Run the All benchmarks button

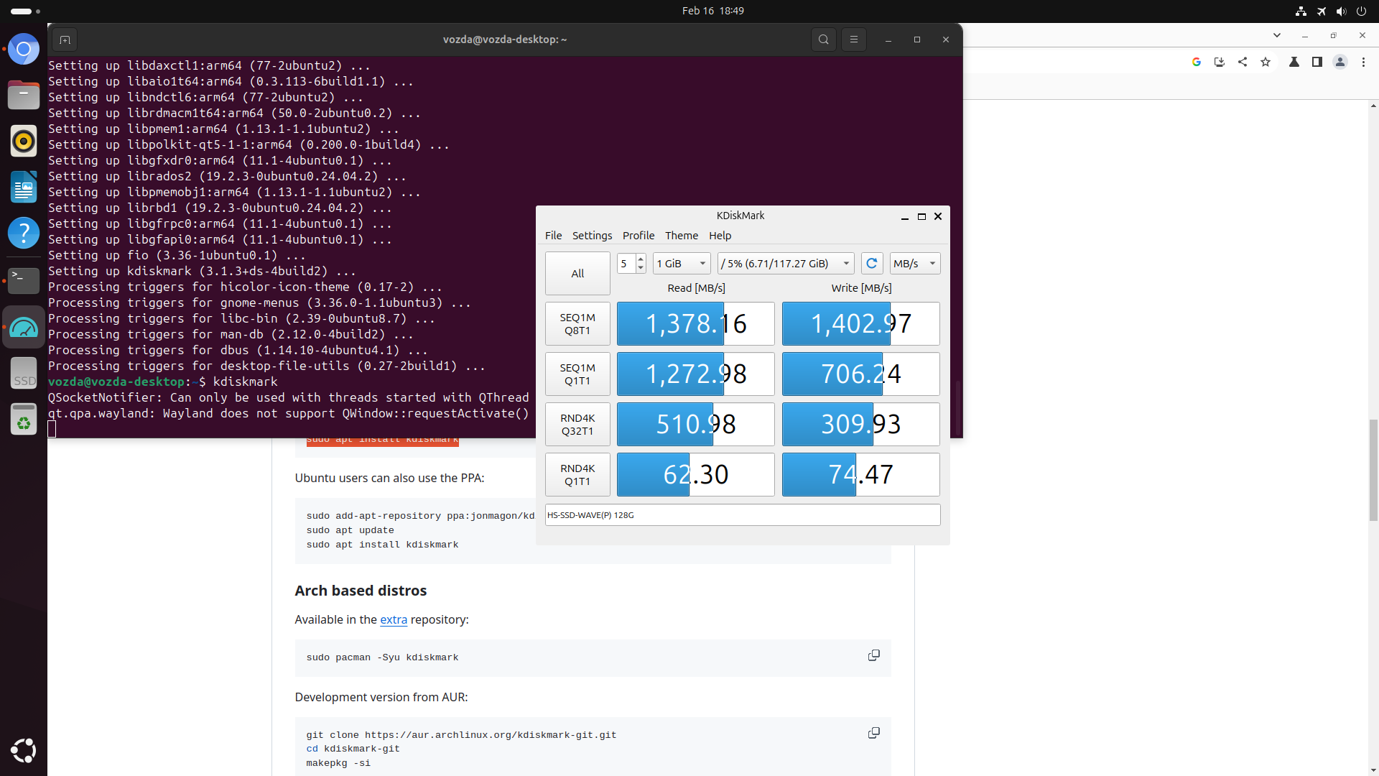(577, 274)
